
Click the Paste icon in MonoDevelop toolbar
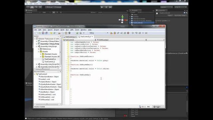(66, 33)
